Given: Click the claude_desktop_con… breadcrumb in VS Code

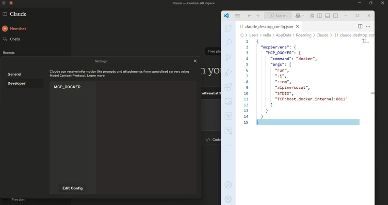Looking at the screenshot, I should pos(355,35).
